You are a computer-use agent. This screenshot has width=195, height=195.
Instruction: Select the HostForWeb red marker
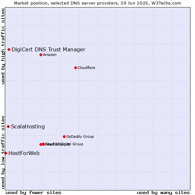click(6, 153)
